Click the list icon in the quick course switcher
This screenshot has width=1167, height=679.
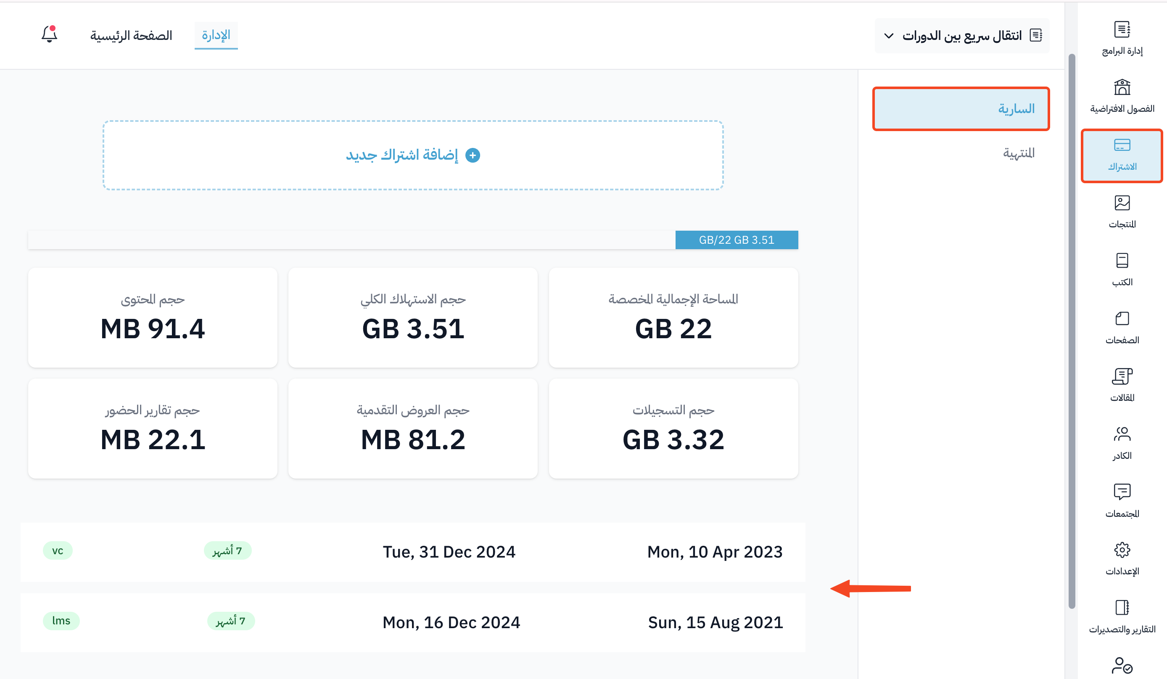(x=1035, y=35)
